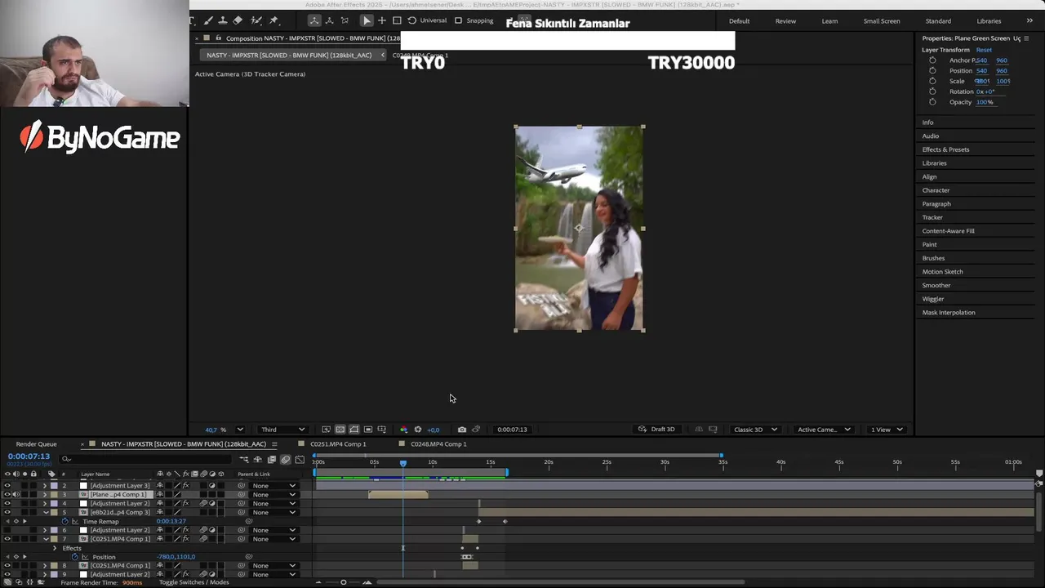
Task: Click the shy layers hide icon
Action: tap(258, 459)
